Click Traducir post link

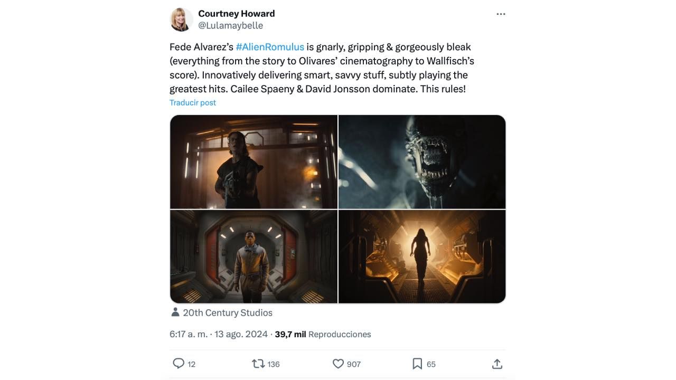pyautogui.click(x=193, y=102)
